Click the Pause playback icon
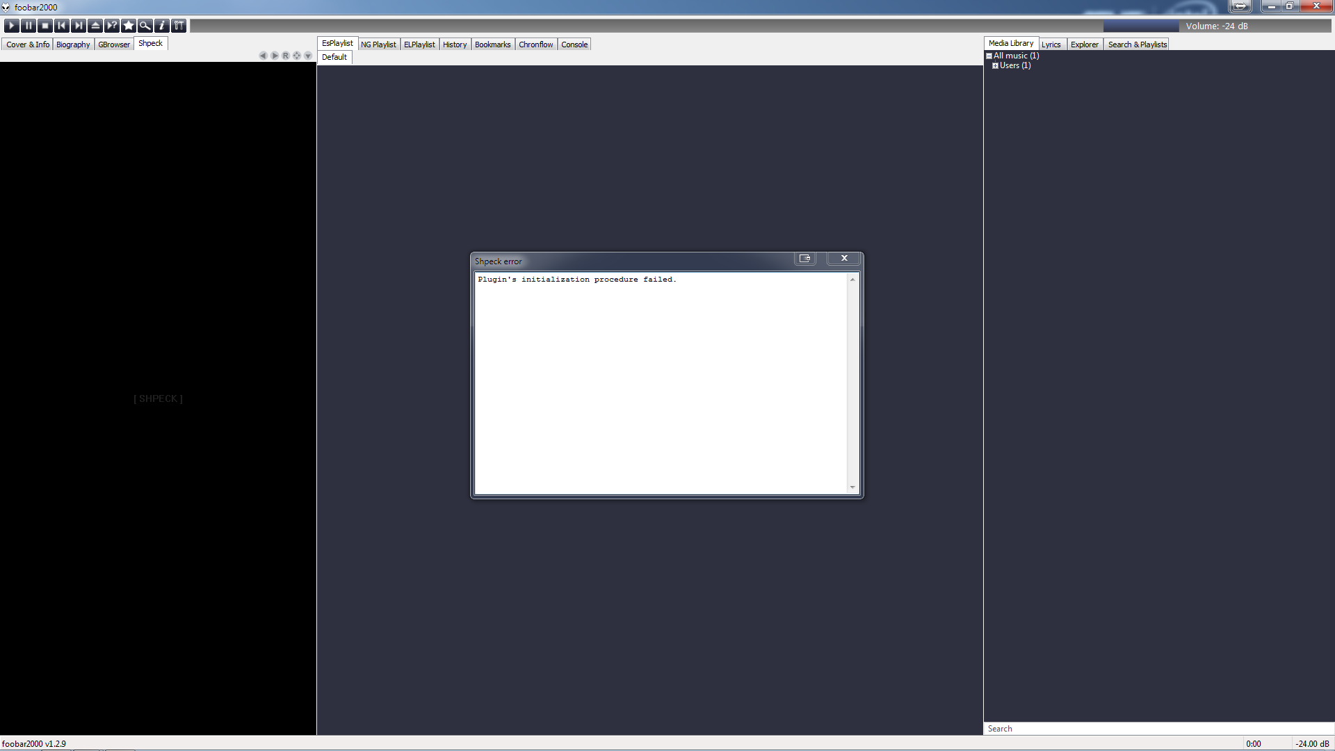Screen dimensions: 1335x751 click(x=29, y=26)
